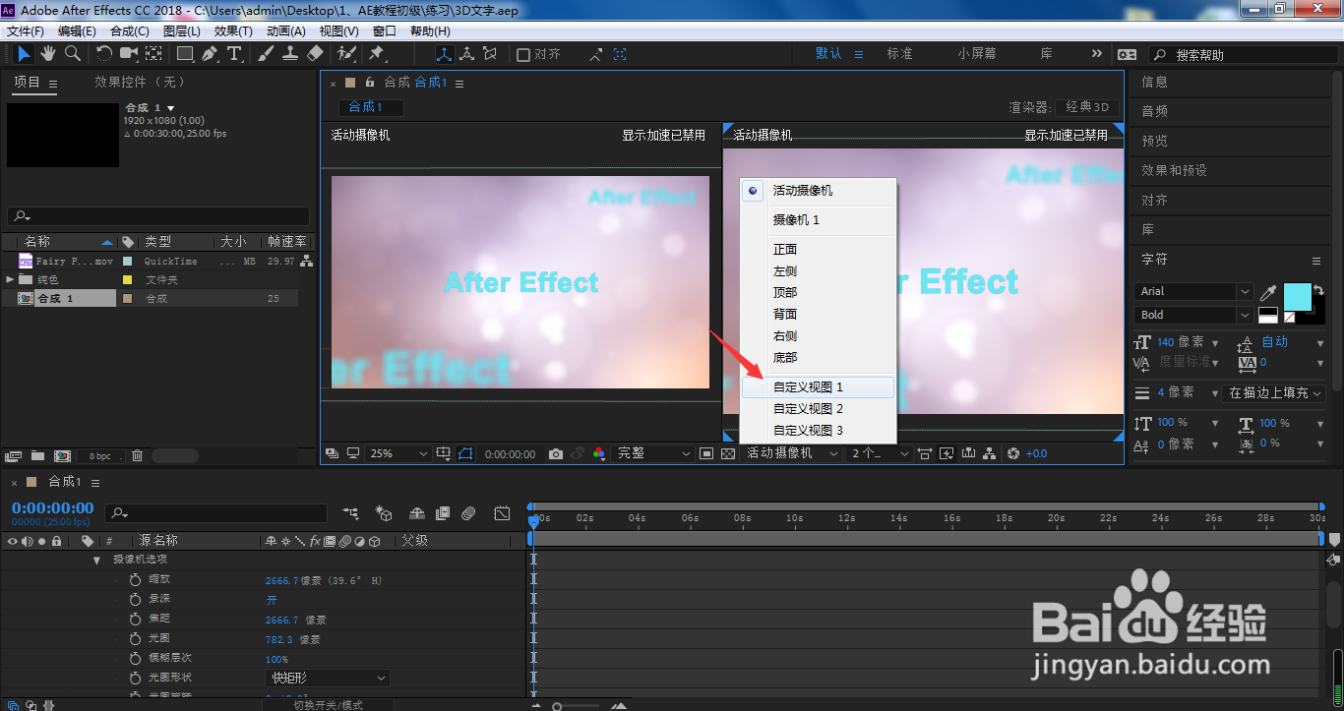Open the view layout 2个 dropdown

click(x=880, y=453)
